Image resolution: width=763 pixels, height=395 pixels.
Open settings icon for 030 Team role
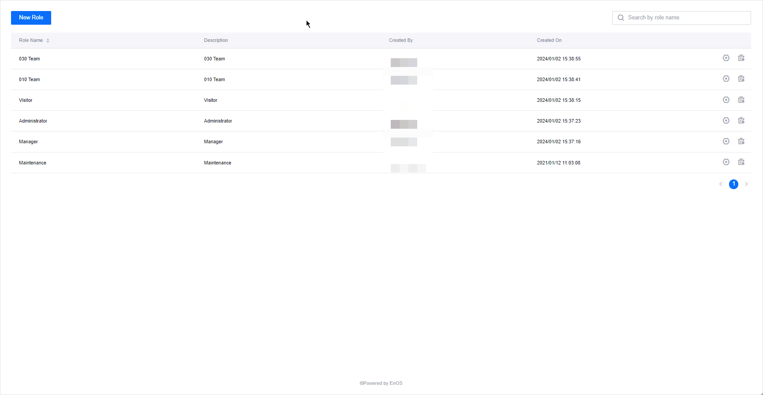(726, 58)
